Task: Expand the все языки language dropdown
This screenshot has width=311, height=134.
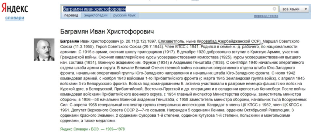Action: click(294, 9)
